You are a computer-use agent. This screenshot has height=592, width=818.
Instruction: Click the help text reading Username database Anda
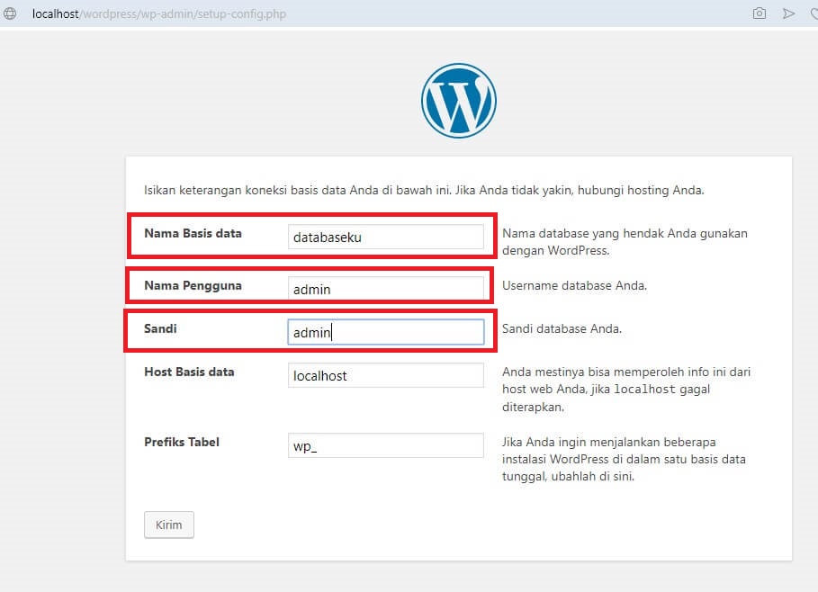click(574, 285)
